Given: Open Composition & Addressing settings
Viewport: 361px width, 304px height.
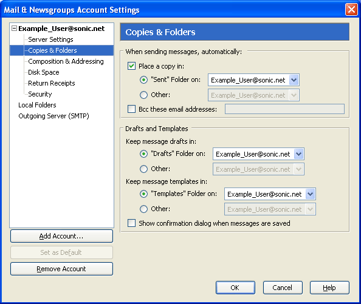Looking at the screenshot, I should pos(66,61).
